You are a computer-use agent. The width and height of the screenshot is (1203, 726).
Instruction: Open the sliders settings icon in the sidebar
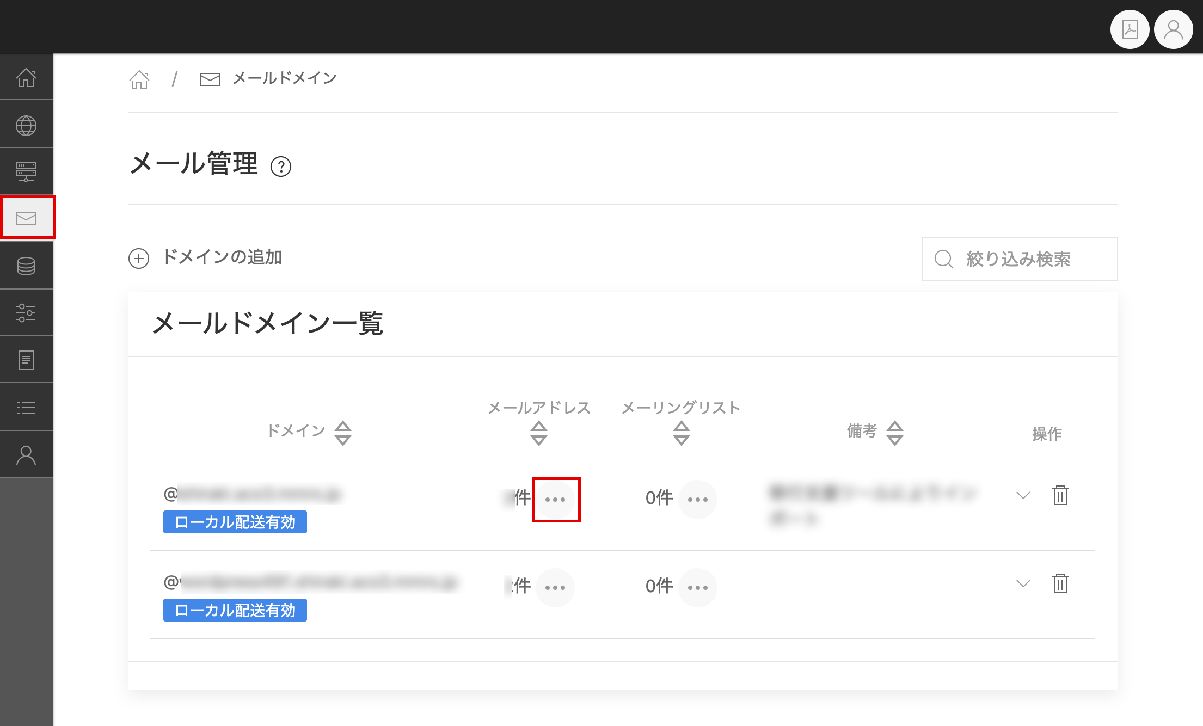(26, 313)
